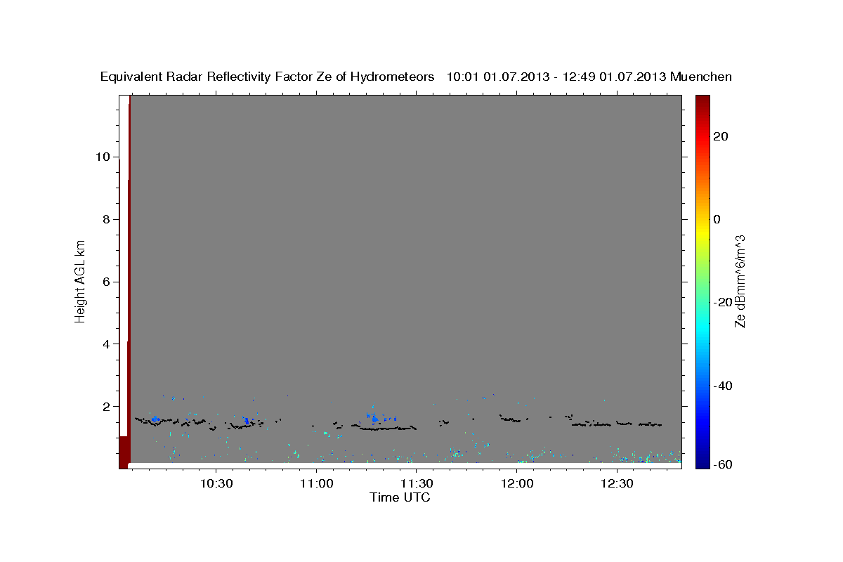Click the 'Time UTC' axis label
843x562 pixels.
click(400, 497)
